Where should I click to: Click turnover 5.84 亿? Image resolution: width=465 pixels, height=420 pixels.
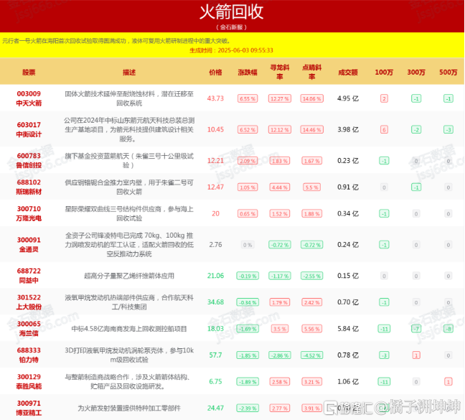tap(348, 329)
